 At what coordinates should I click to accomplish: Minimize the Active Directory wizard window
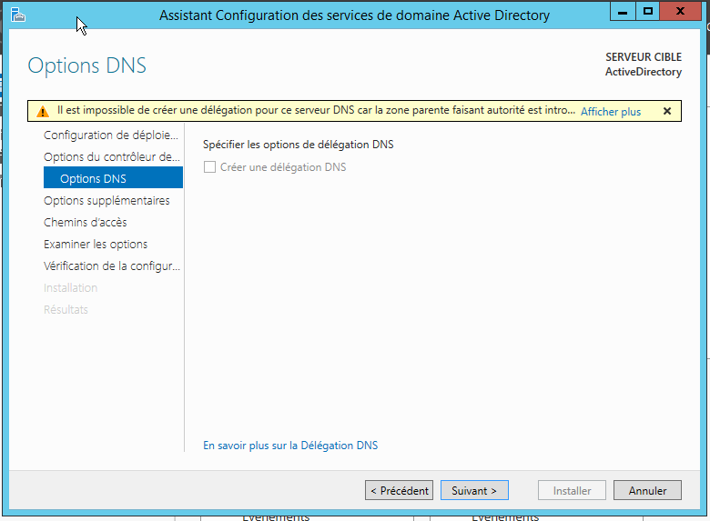point(623,11)
